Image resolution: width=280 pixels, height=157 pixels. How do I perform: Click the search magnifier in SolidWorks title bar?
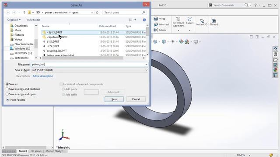click(x=246, y=5)
